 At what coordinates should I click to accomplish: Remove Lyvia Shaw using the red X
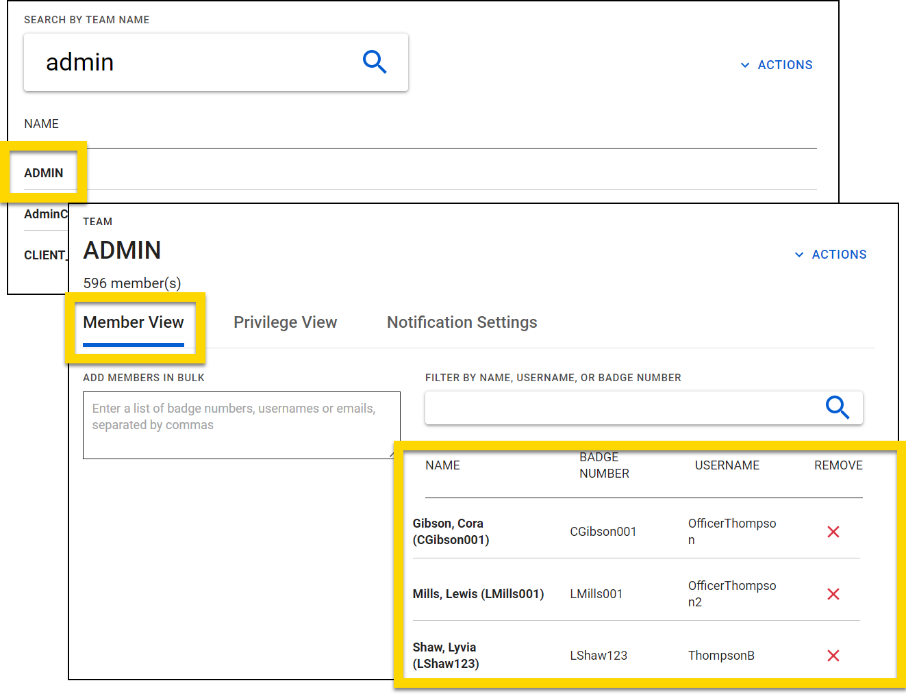click(833, 656)
